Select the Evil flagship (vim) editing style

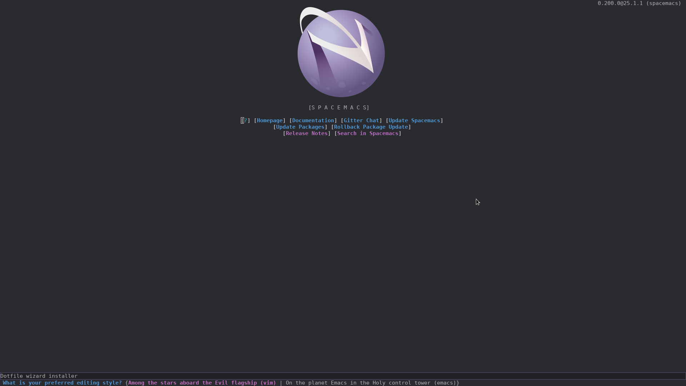(202, 383)
